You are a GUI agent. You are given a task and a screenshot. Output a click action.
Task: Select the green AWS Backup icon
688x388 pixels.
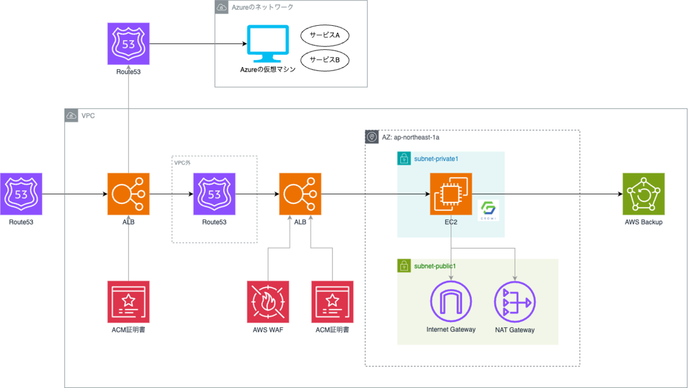coord(643,194)
